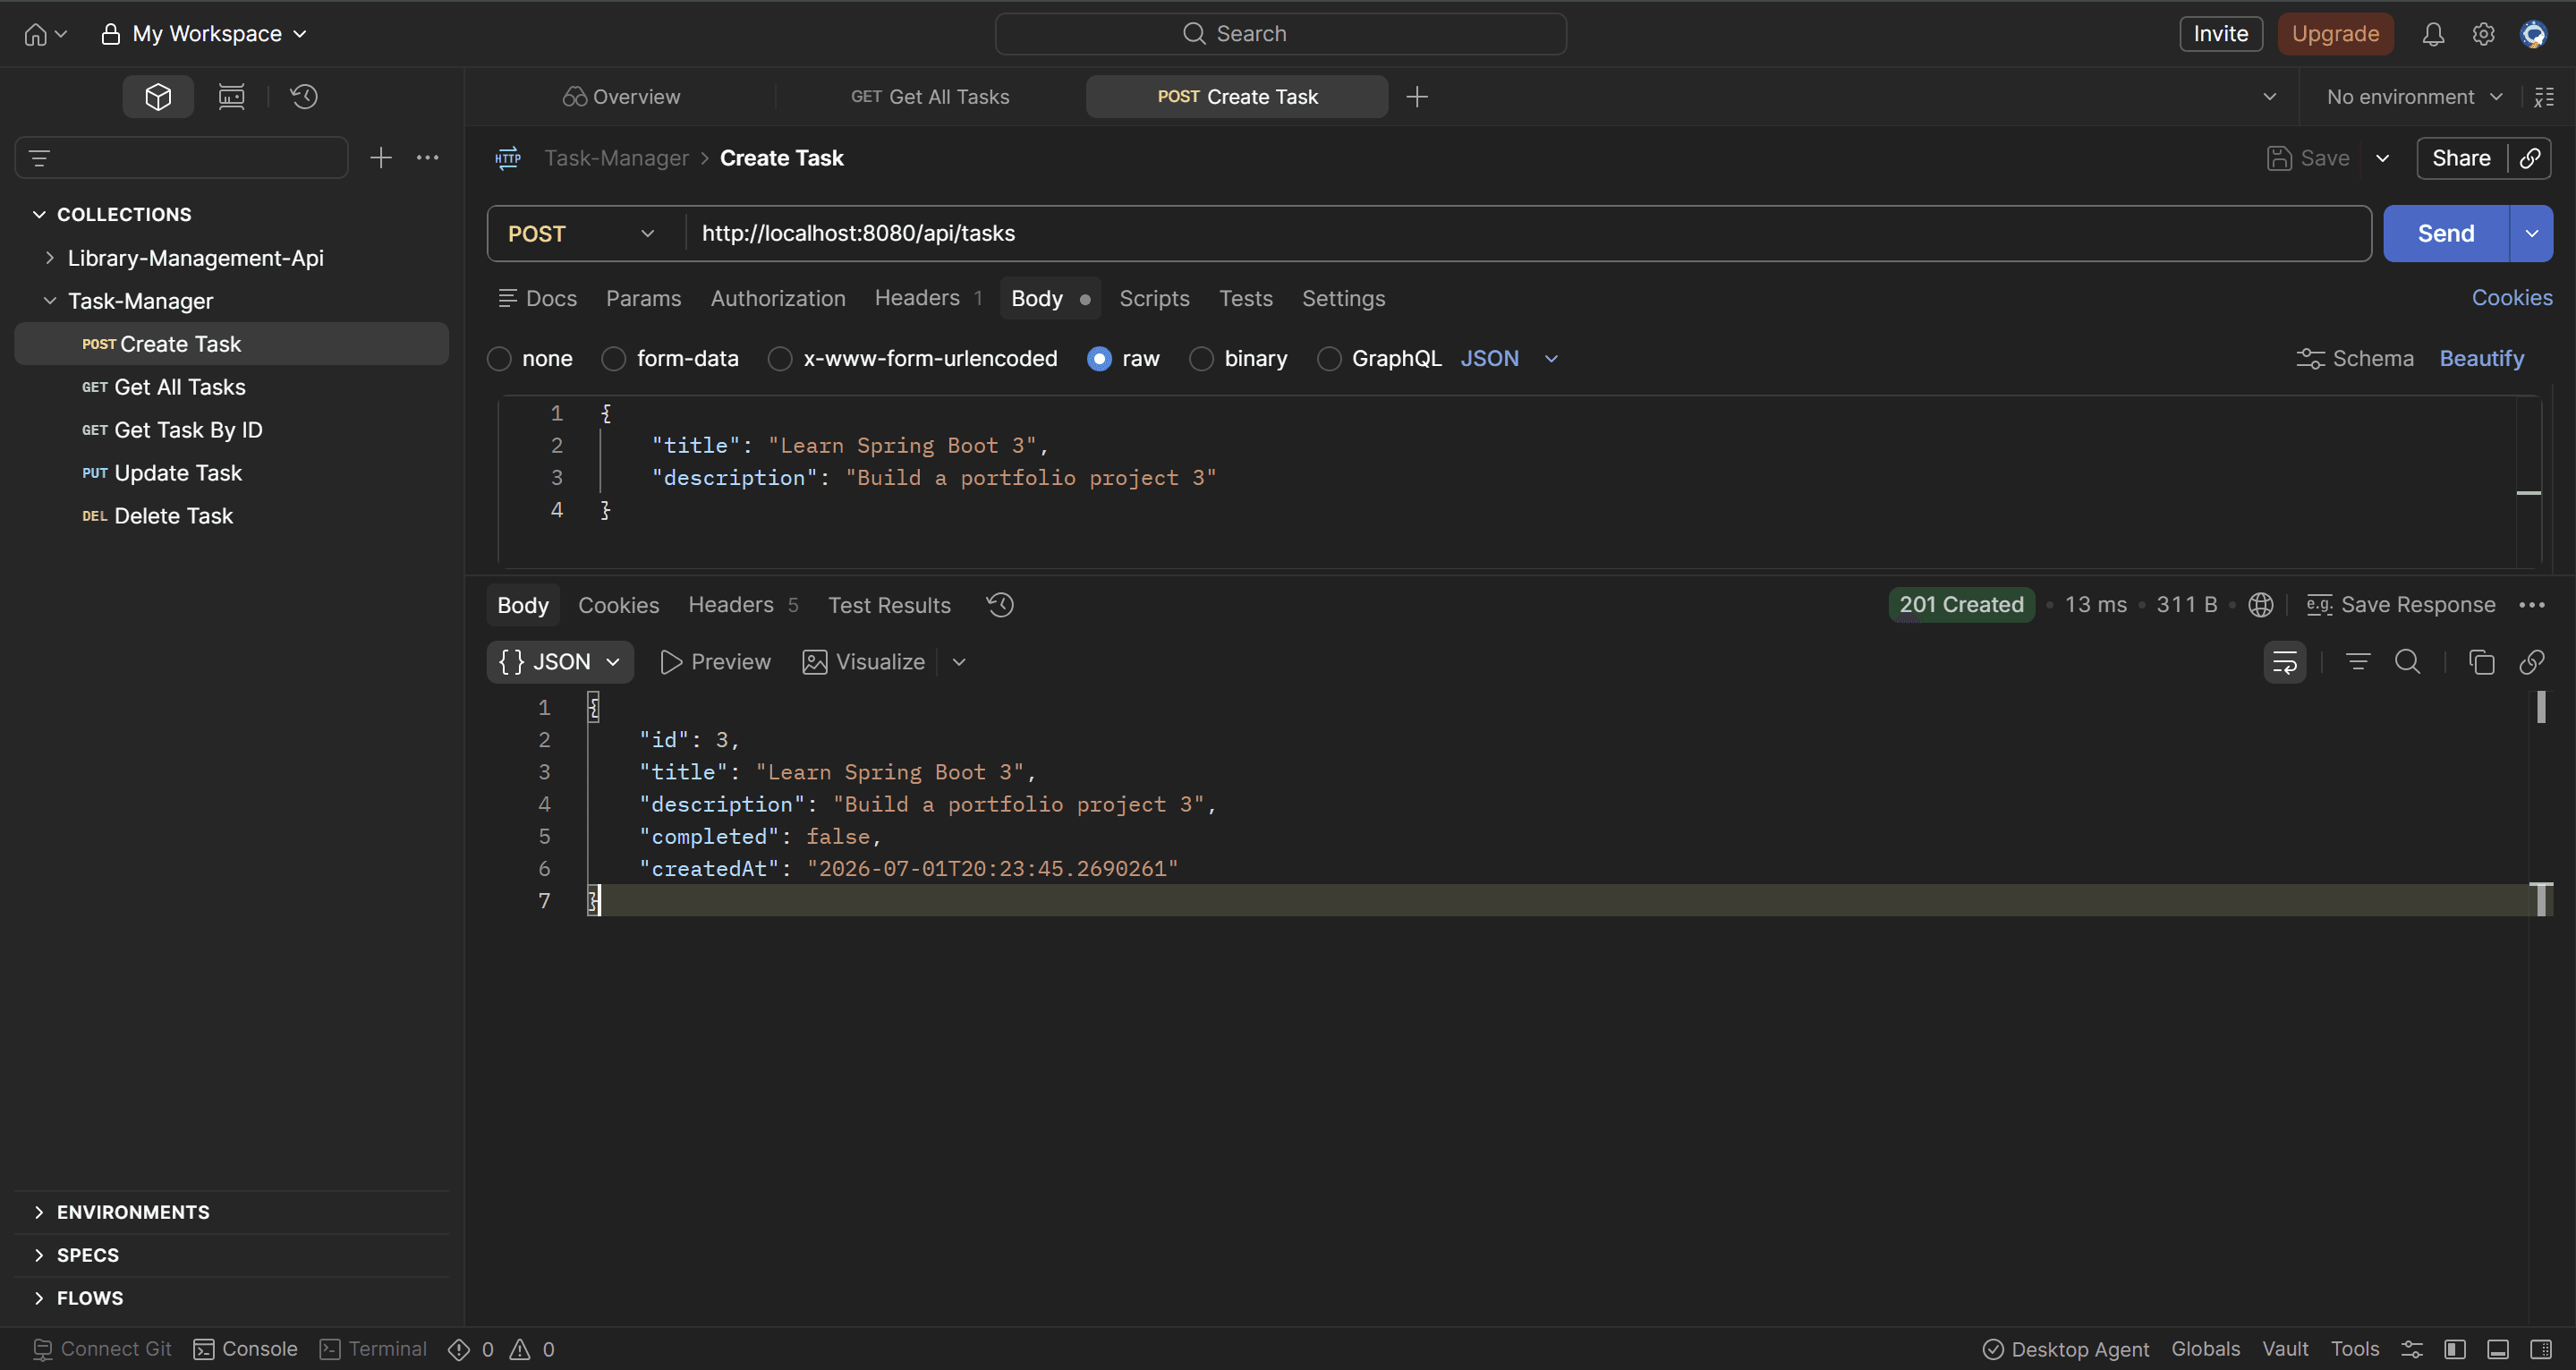Click the sidebar filter icon
The width and height of the screenshot is (2576, 1370).
[x=40, y=158]
